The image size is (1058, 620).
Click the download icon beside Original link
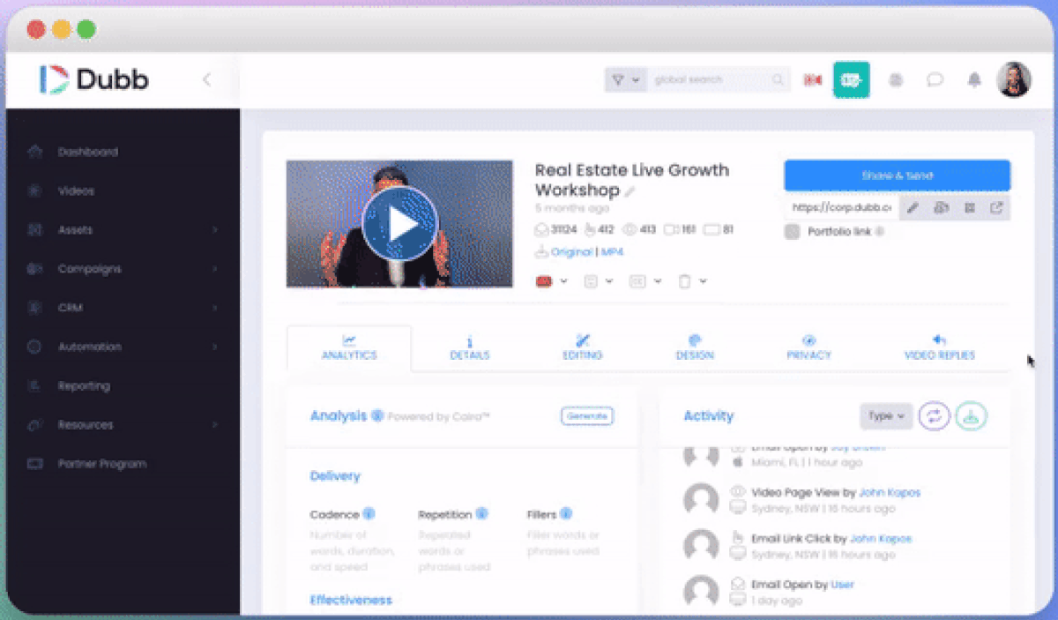click(541, 252)
